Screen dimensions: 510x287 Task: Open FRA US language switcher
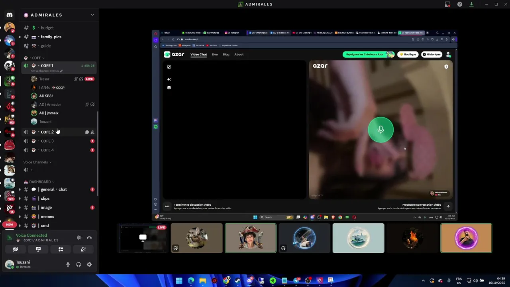click(x=459, y=281)
